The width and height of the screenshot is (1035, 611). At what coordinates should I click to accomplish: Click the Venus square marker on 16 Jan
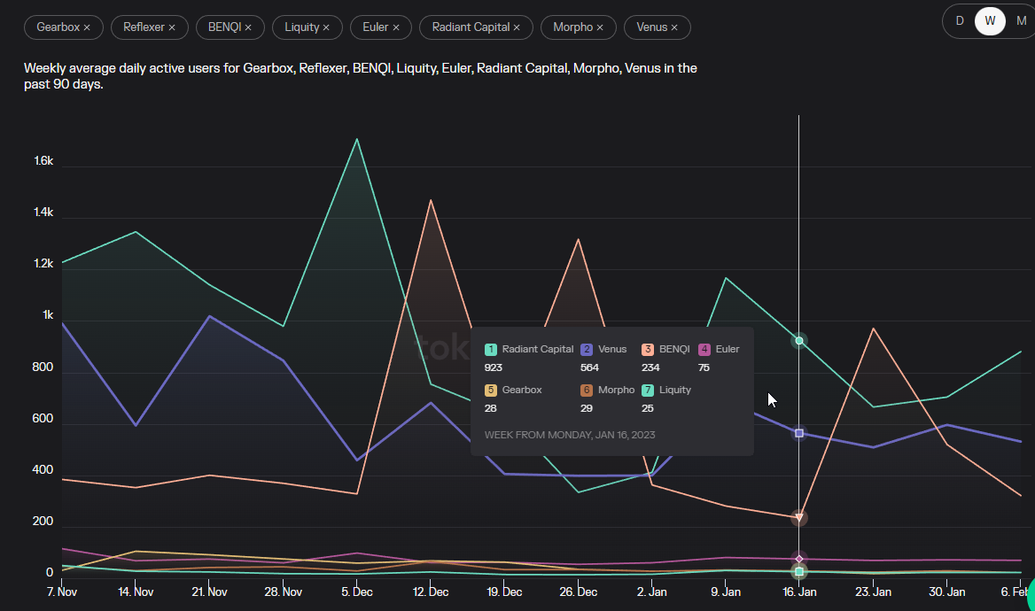point(799,434)
